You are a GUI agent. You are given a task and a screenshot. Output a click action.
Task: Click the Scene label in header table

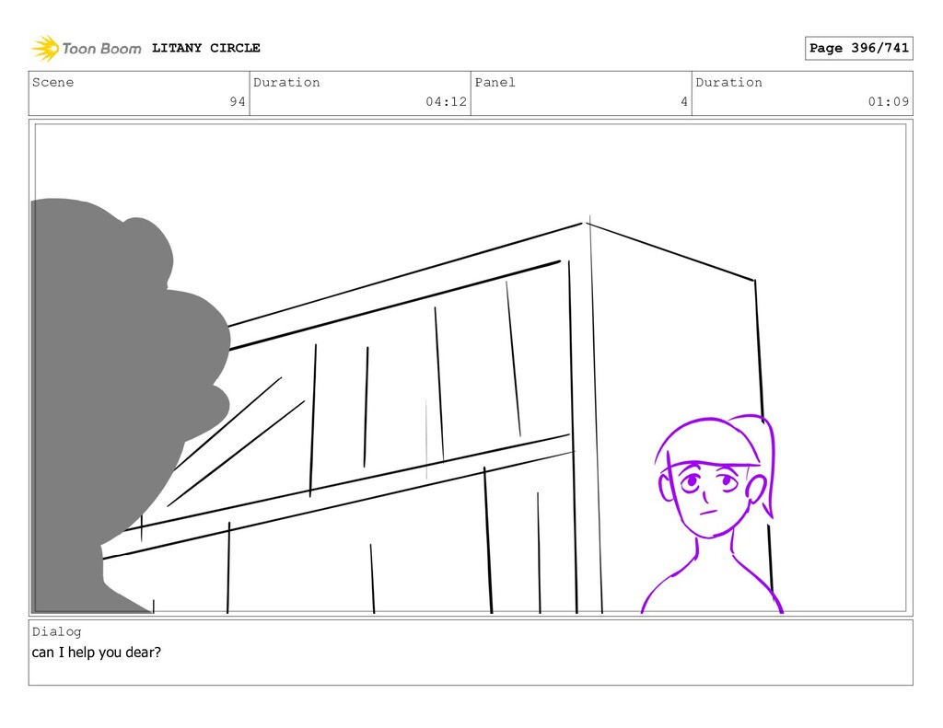pos(52,82)
